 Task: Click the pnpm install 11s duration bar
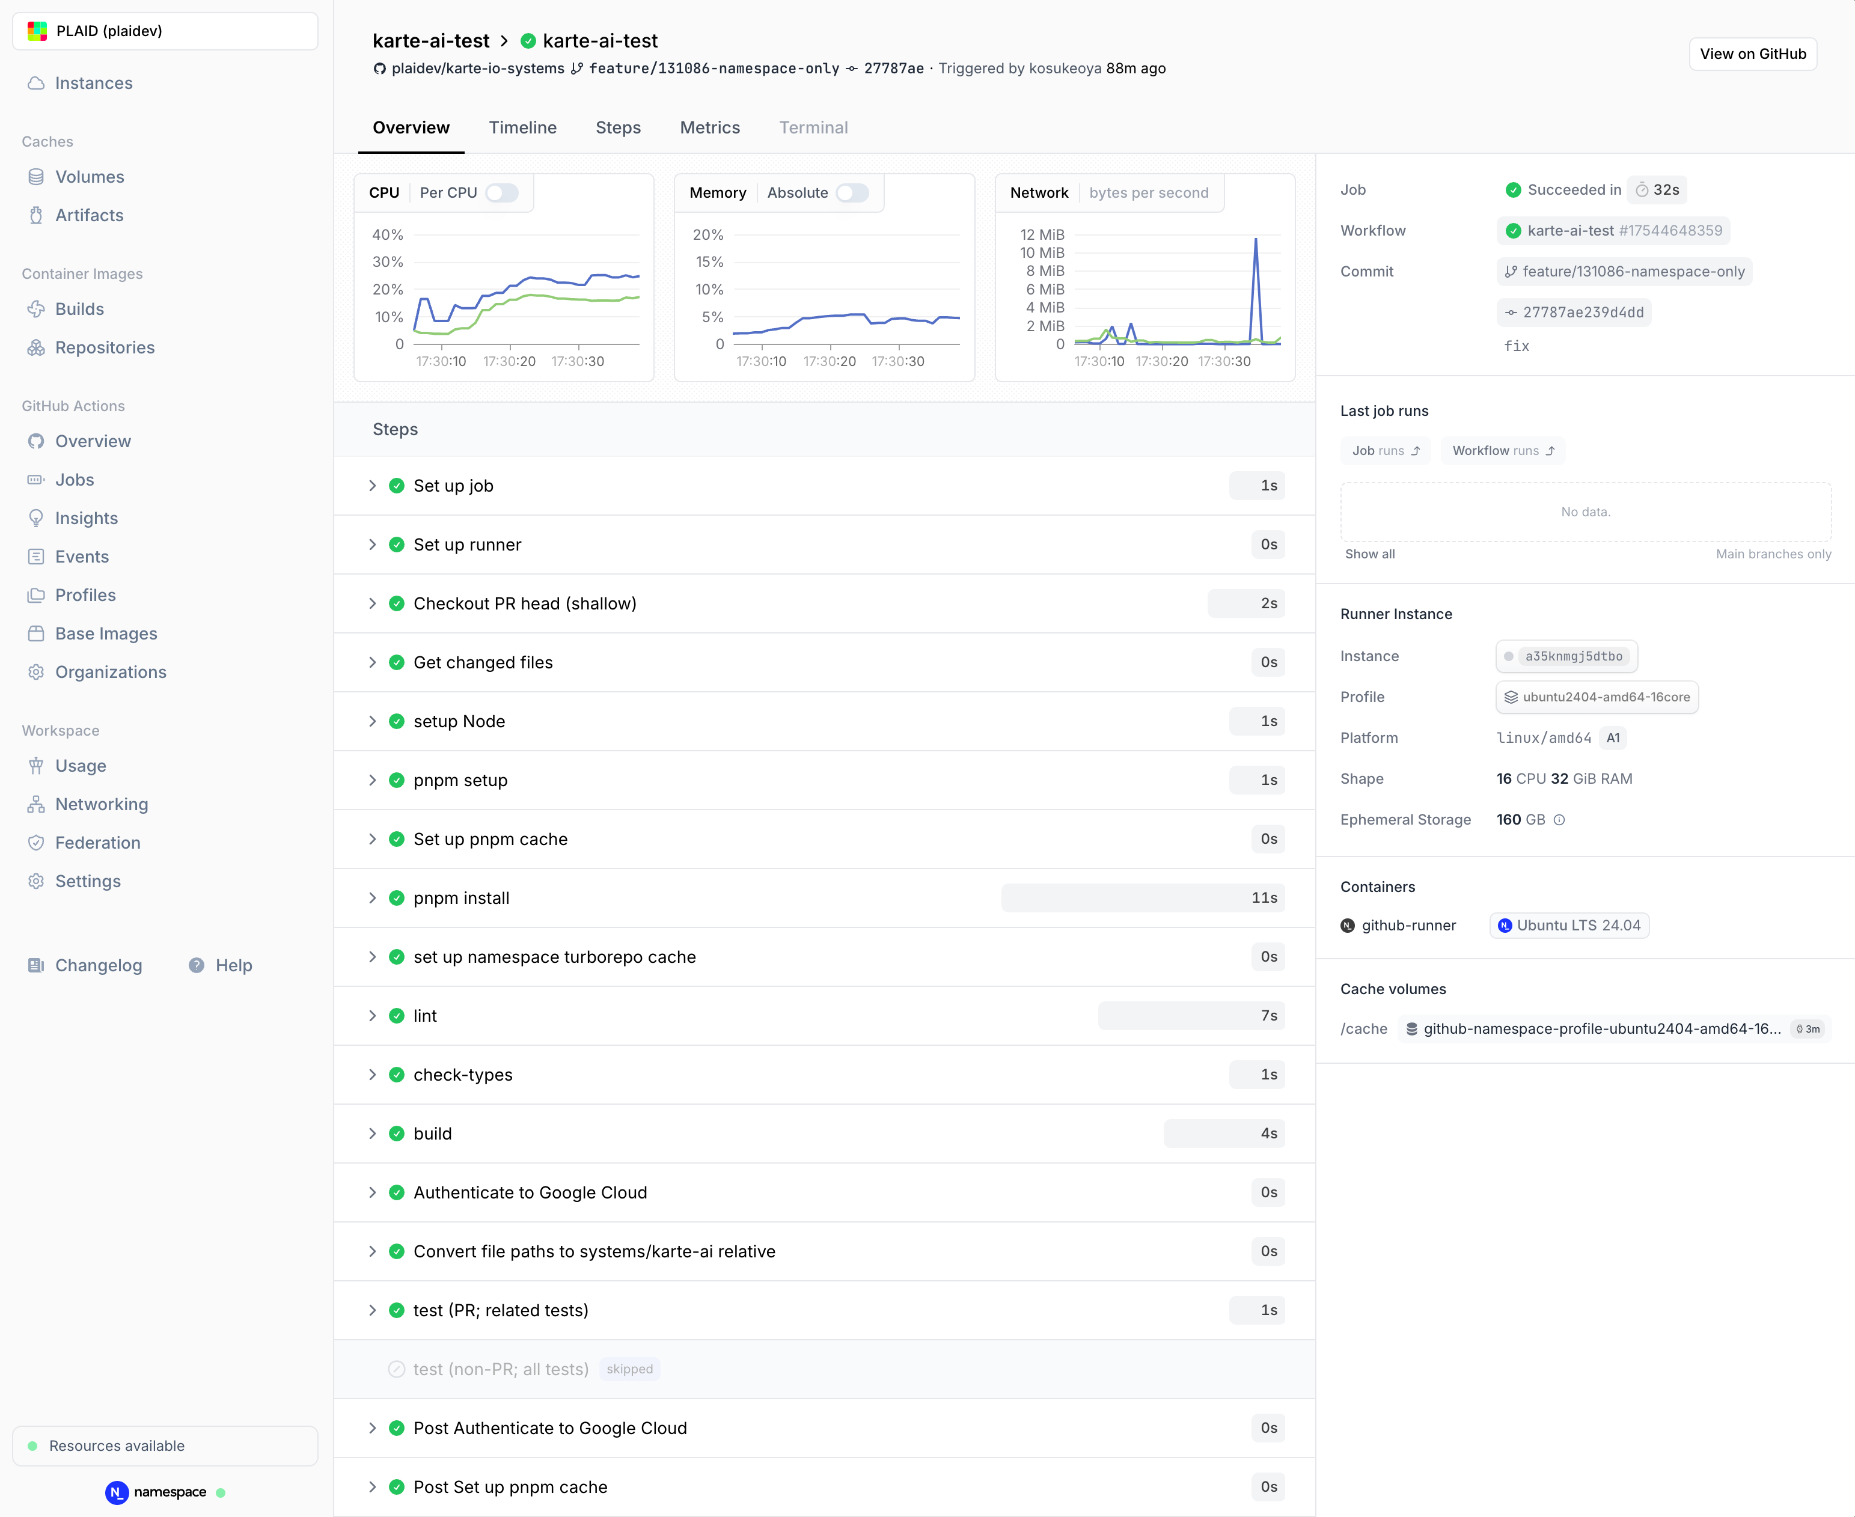click(x=1142, y=899)
